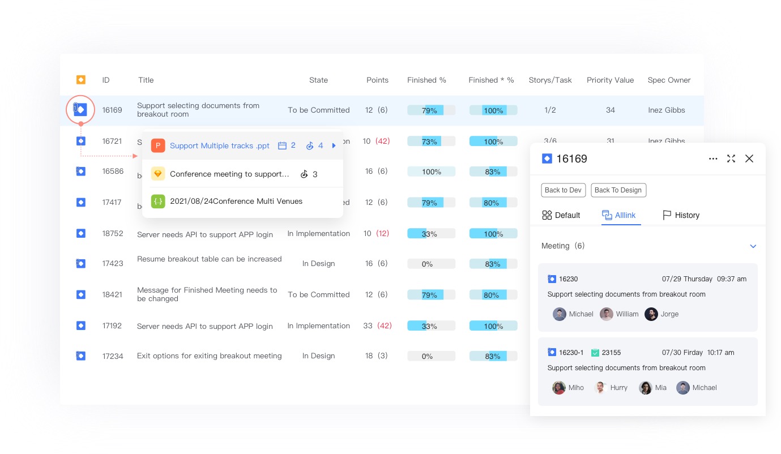Expand submenu arrow for Support Multiple tracks
This screenshot has width=781, height=454.
[x=334, y=145]
